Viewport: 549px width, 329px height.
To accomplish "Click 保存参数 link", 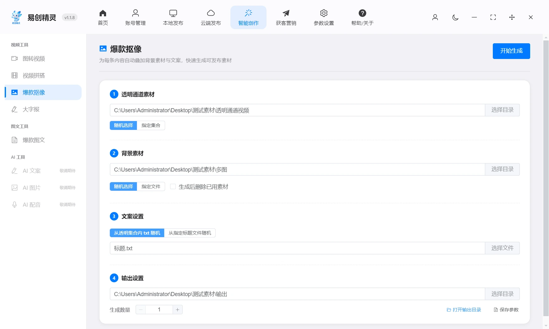I will pos(506,310).
